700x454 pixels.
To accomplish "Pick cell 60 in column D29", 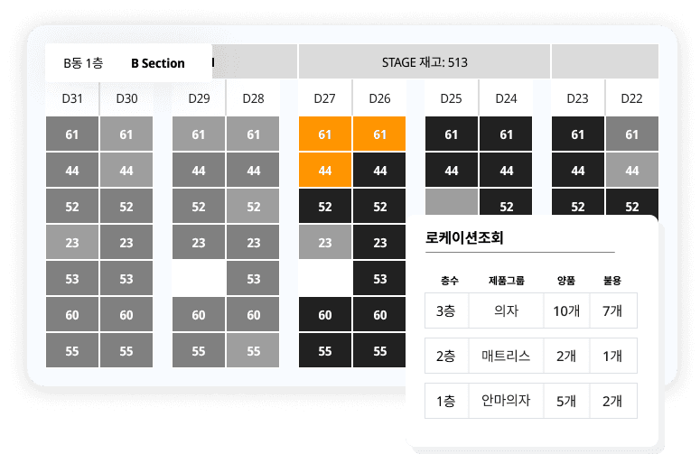I will (199, 314).
